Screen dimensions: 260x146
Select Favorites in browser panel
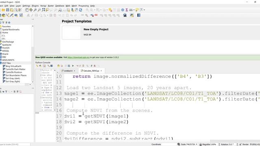click(x=6, y=26)
